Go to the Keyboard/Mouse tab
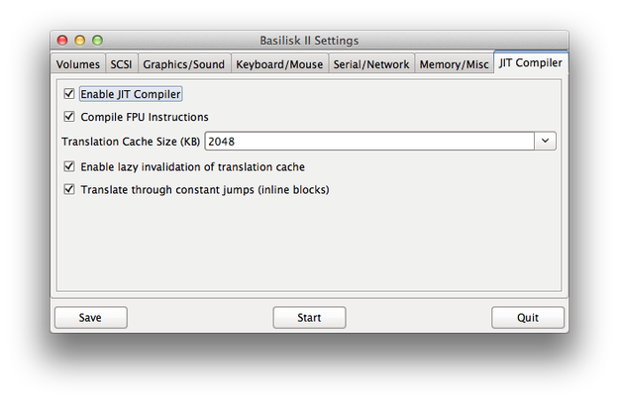Screen dimensions: 619x402 click(279, 64)
